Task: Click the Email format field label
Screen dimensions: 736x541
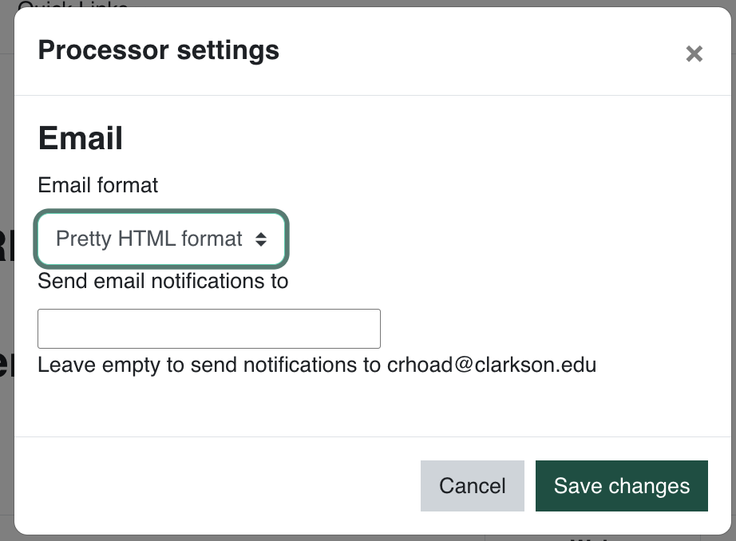Action: coord(97,185)
